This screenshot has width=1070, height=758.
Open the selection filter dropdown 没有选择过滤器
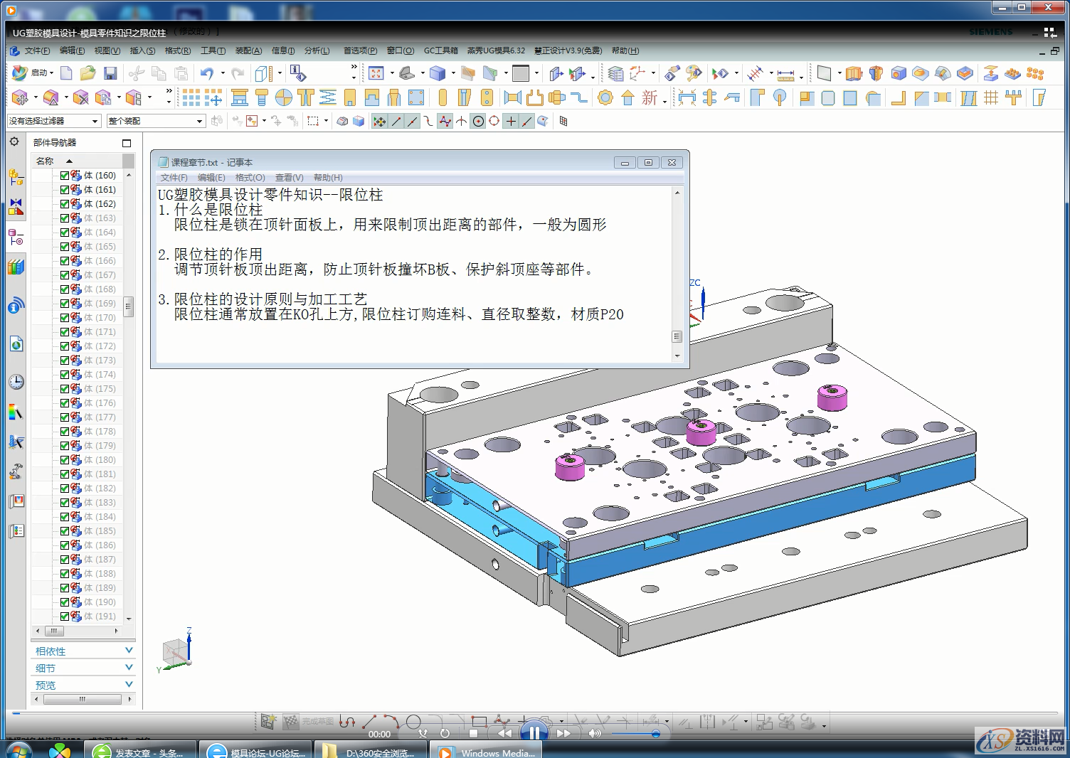54,122
